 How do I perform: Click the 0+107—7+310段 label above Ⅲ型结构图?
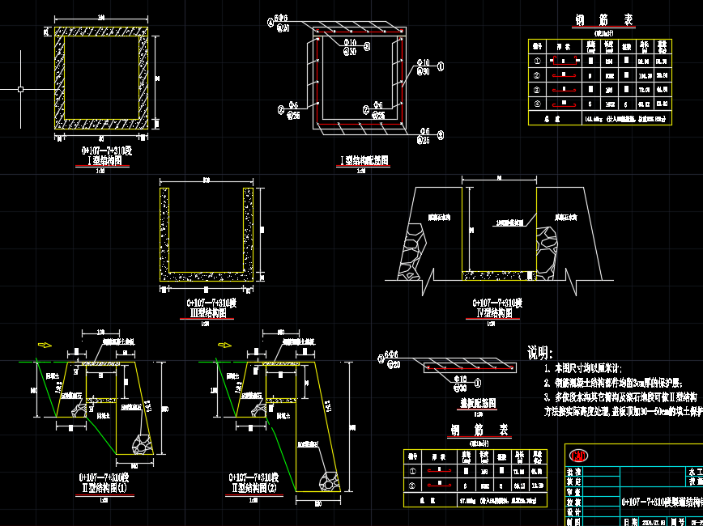pyautogui.click(x=211, y=303)
